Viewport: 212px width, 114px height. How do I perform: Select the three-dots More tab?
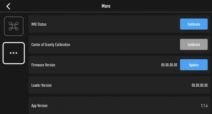(x=14, y=53)
